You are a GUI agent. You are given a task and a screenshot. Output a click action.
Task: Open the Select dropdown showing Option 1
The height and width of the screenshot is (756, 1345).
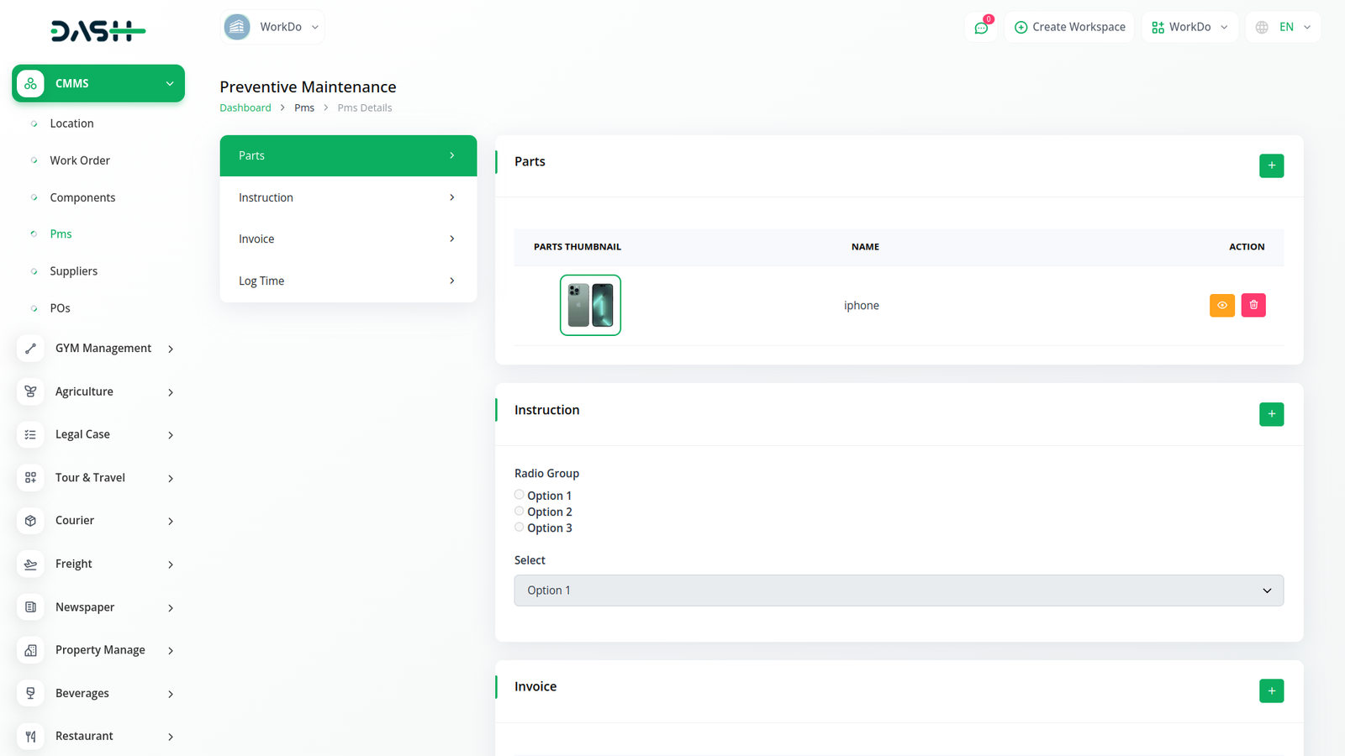[898, 591]
